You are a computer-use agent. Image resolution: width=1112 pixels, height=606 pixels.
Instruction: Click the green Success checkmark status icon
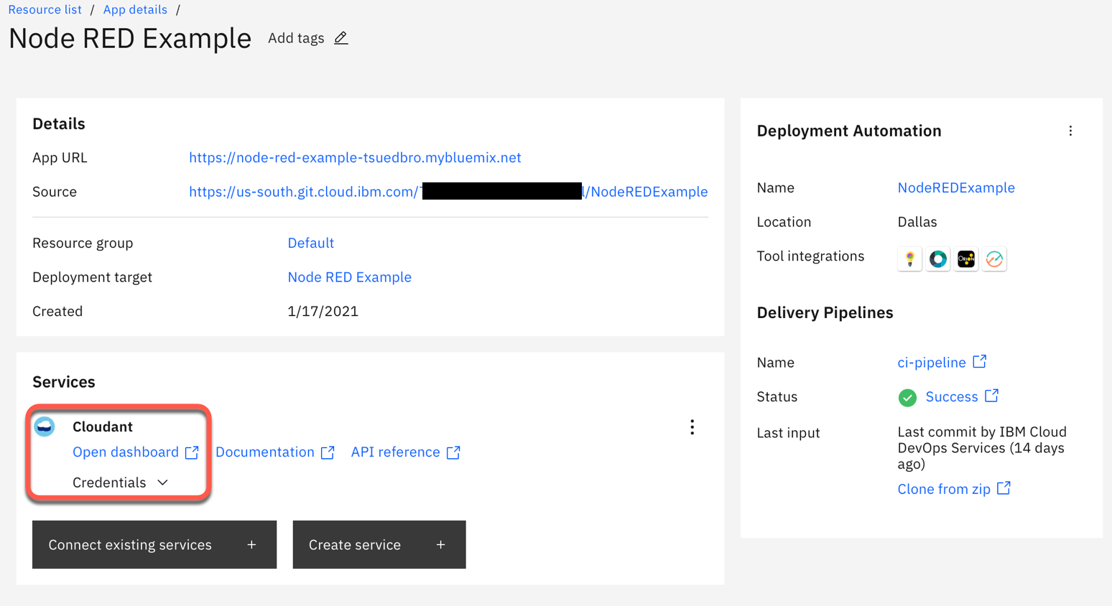[907, 398]
